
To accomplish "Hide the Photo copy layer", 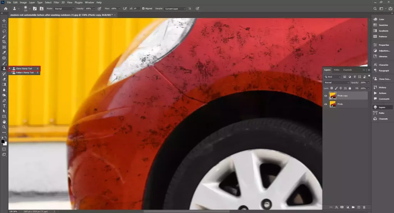I will (x=326, y=96).
